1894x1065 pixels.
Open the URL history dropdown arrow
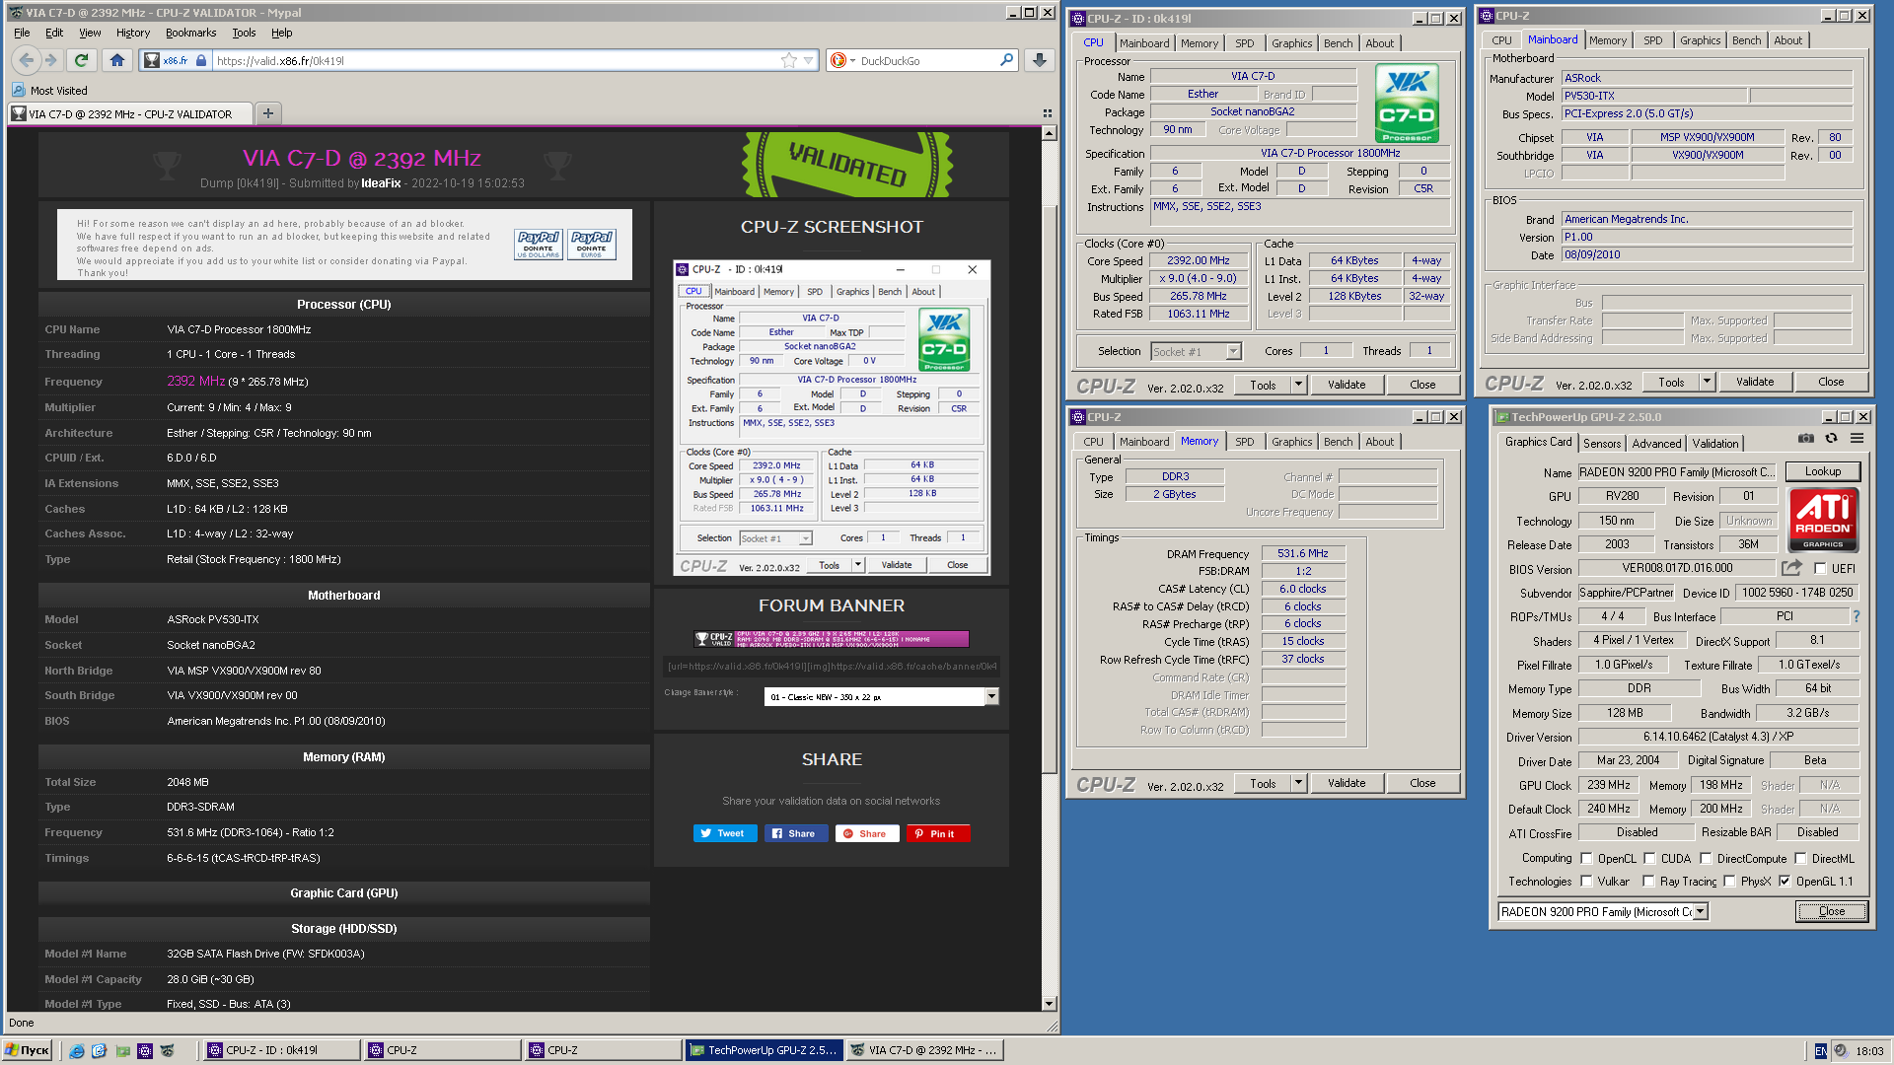pos(808,61)
